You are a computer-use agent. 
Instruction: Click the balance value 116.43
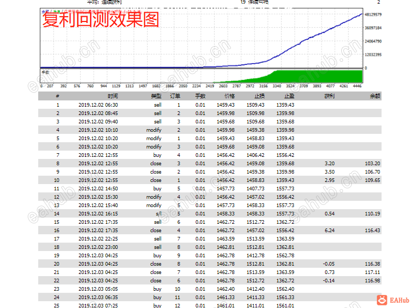tap(373, 231)
